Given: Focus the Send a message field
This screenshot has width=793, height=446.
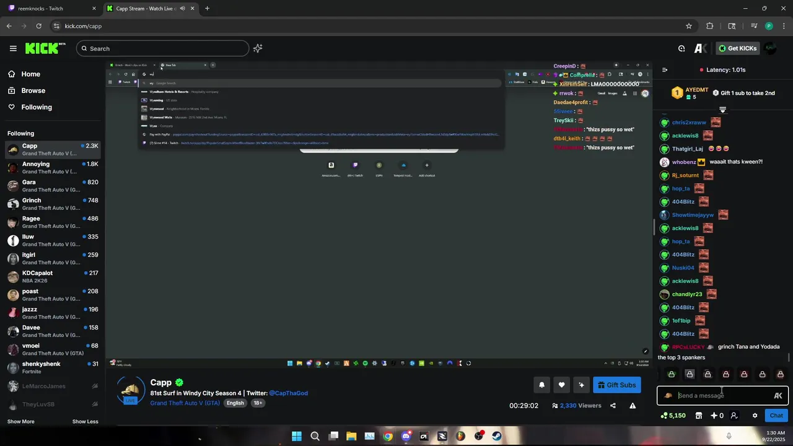Looking at the screenshot, I should coord(722,396).
